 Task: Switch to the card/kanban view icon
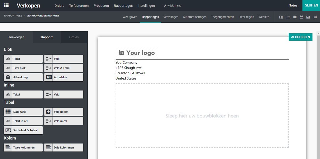[x=281, y=17]
